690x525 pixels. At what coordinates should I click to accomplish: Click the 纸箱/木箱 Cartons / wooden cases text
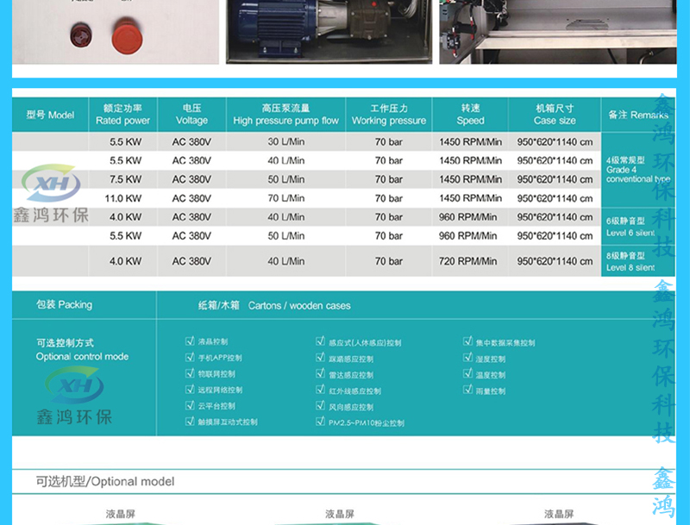click(x=273, y=305)
